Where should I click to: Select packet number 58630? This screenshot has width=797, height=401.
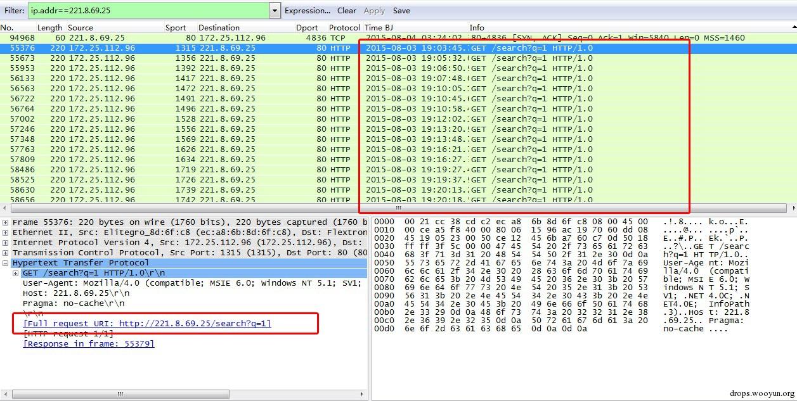click(x=398, y=190)
